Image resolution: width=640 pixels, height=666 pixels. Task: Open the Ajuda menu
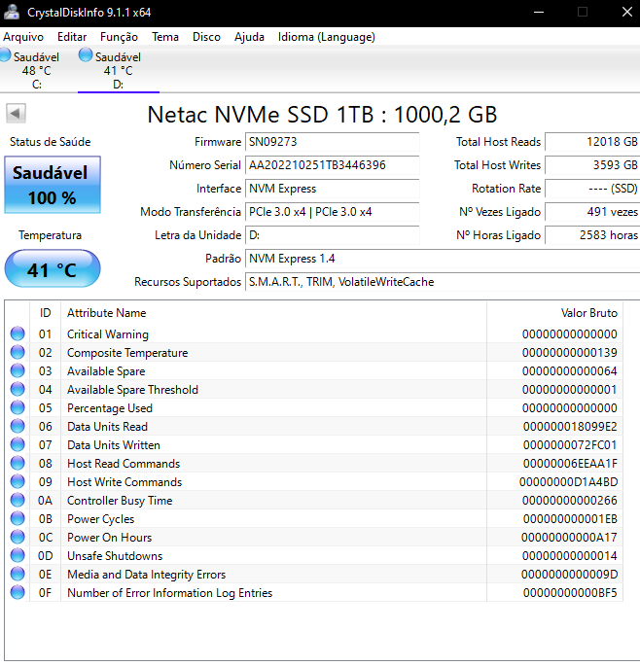[249, 37]
